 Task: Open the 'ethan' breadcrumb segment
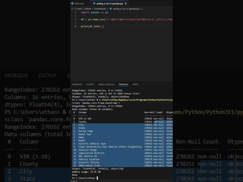(88, 9)
